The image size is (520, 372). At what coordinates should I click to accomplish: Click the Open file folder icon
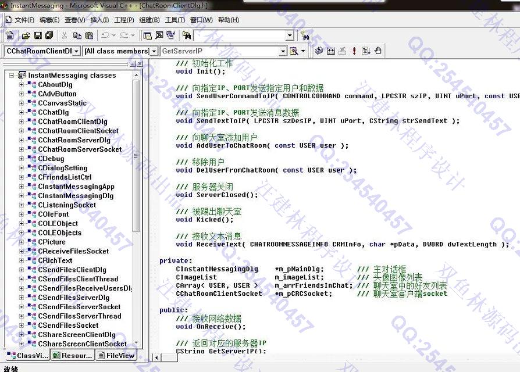[26, 35]
